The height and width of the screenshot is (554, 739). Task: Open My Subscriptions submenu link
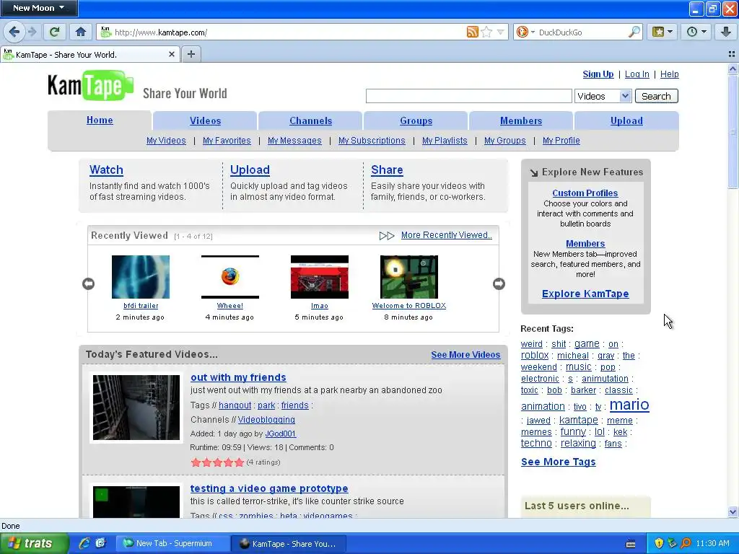point(372,141)
